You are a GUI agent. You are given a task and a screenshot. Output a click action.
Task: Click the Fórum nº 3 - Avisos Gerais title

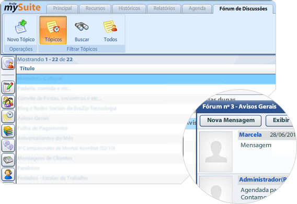point(239,106)
